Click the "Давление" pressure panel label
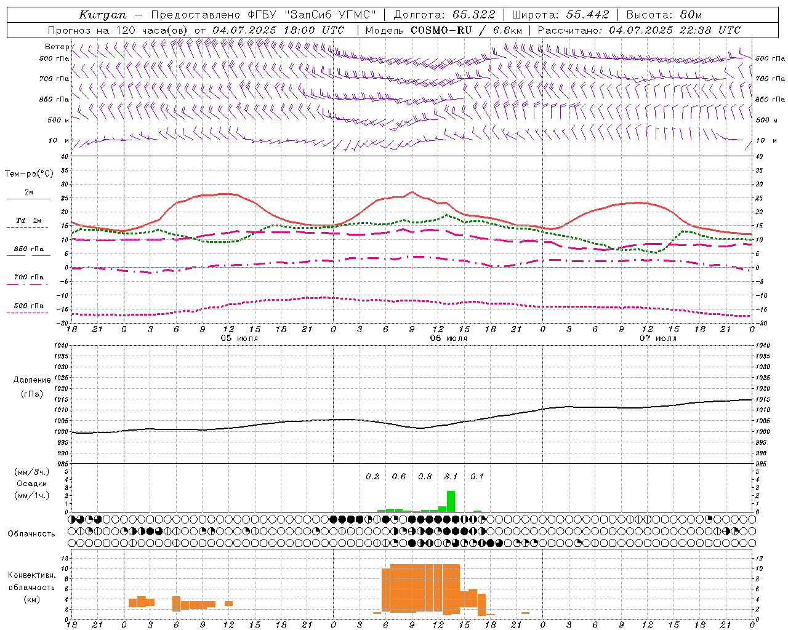This screenshot has width=788, height=630. pos(32,380)
